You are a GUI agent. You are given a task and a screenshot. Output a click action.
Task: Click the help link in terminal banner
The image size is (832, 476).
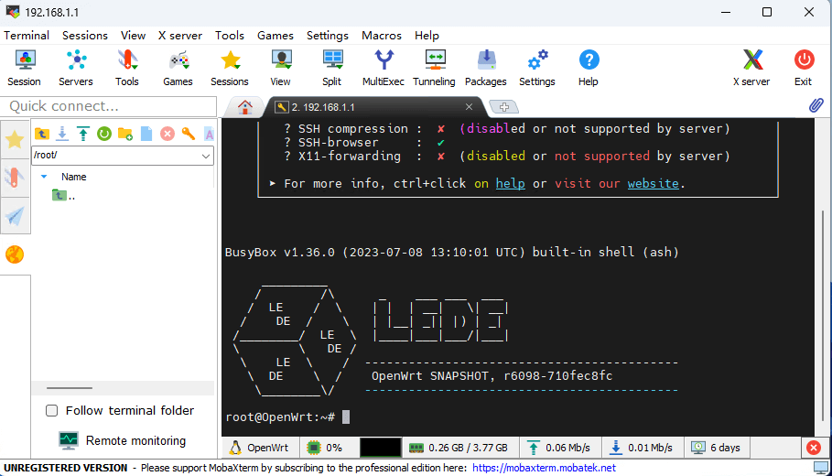coord(511,184)
